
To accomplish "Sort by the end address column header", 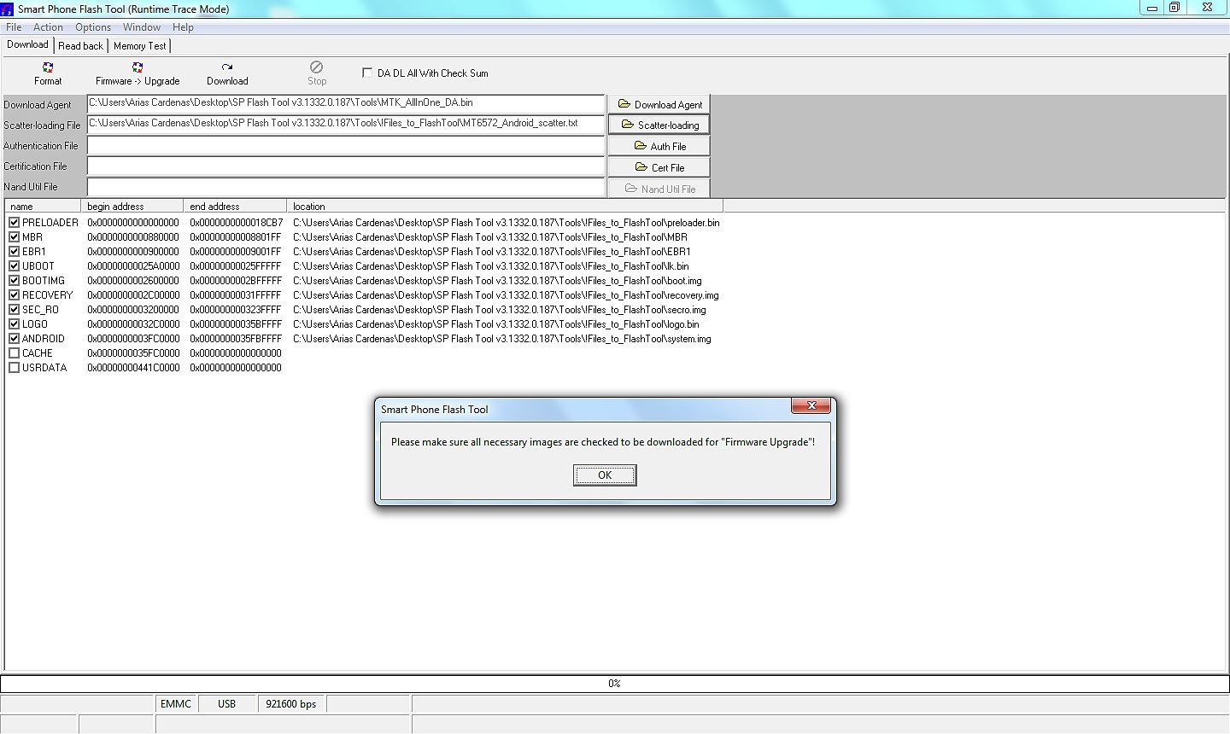I will tap(236, 207).
